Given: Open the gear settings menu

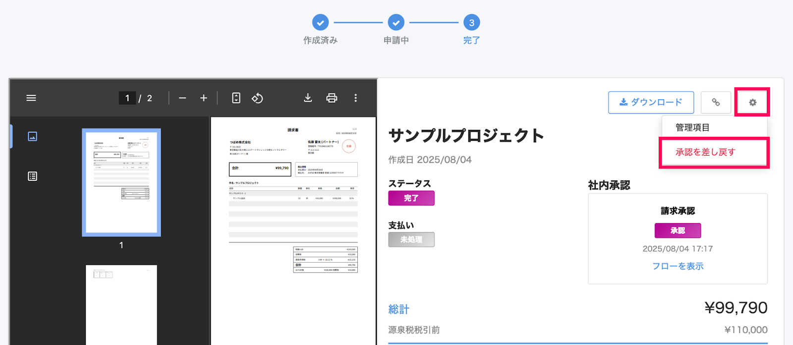Looking at the screenshot, I should tap(752, 102).
